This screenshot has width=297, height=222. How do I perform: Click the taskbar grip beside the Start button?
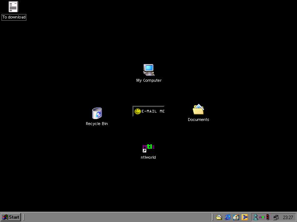[23, 217]
